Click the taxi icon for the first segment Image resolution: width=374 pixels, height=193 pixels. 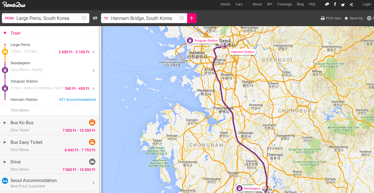click(5, 52)
